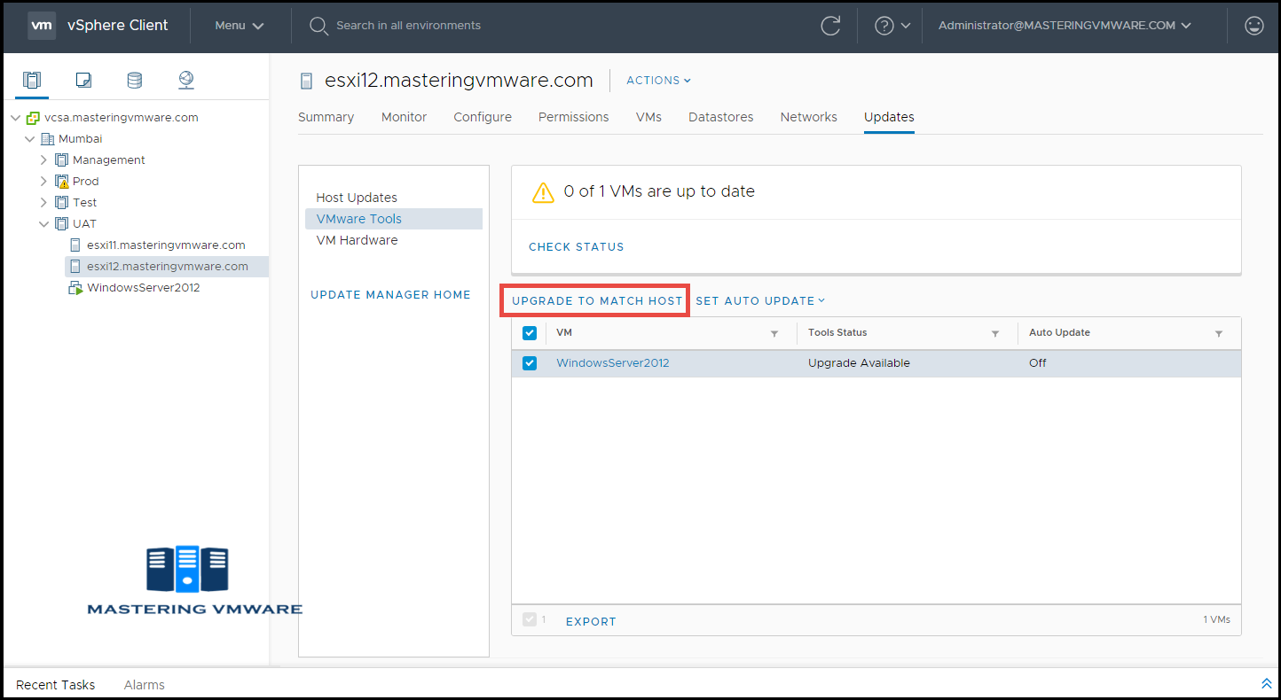Open the Recent Tasks tab
The image size is (1281, 700).
click(55, 685)
